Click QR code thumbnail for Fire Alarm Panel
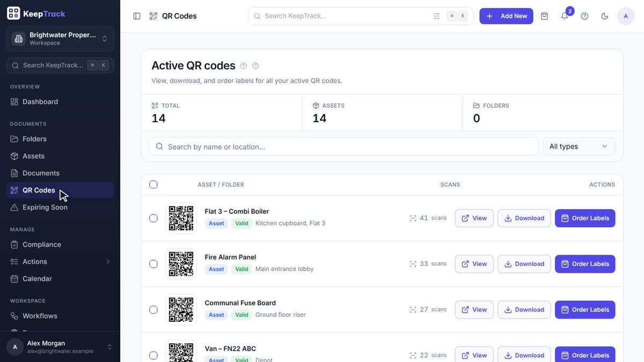 181,264
